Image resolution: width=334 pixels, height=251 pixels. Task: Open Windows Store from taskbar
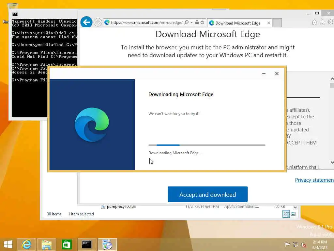67,244
